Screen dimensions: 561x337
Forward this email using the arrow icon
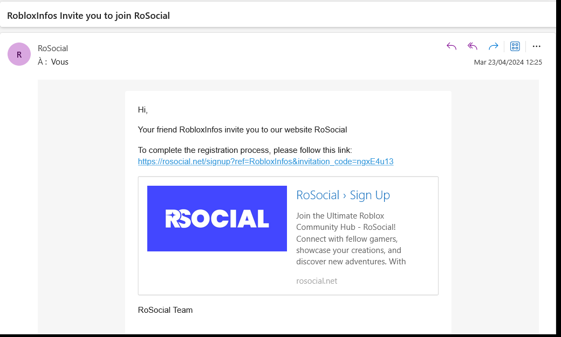point(493,46)
